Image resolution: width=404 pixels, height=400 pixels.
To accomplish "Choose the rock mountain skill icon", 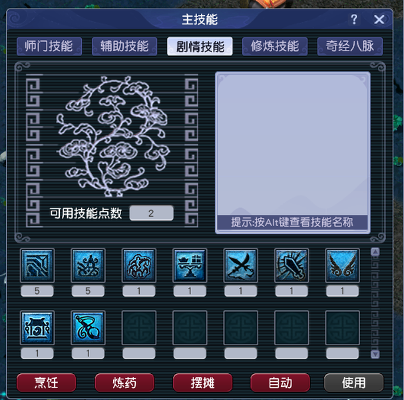I will [139, 265].
